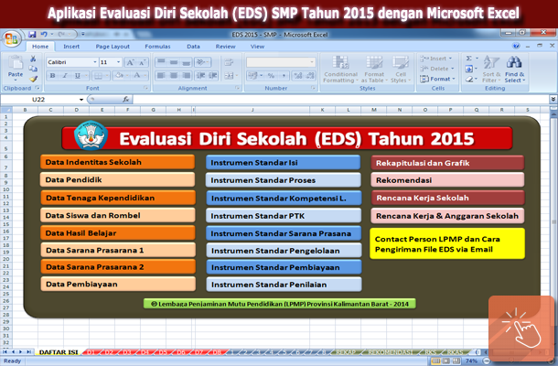Select the DAFTAR ISI sheet tab
This screenshot has height=366, width=558.
59,352
